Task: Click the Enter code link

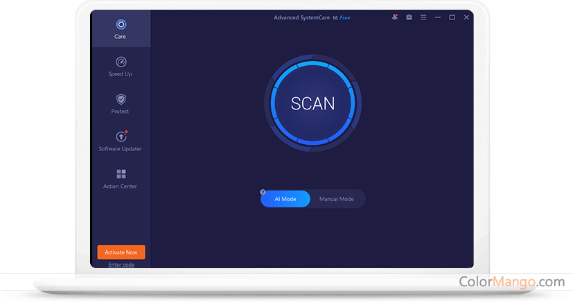Action: click(121, 265)
